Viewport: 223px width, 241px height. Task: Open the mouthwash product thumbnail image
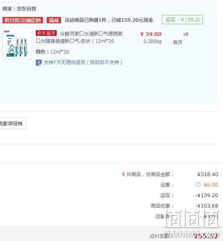pos(17,44)
